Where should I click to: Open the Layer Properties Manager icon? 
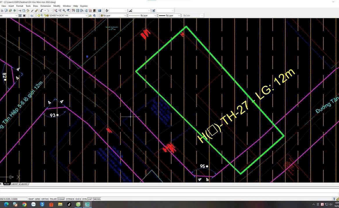tap(32, 16)
